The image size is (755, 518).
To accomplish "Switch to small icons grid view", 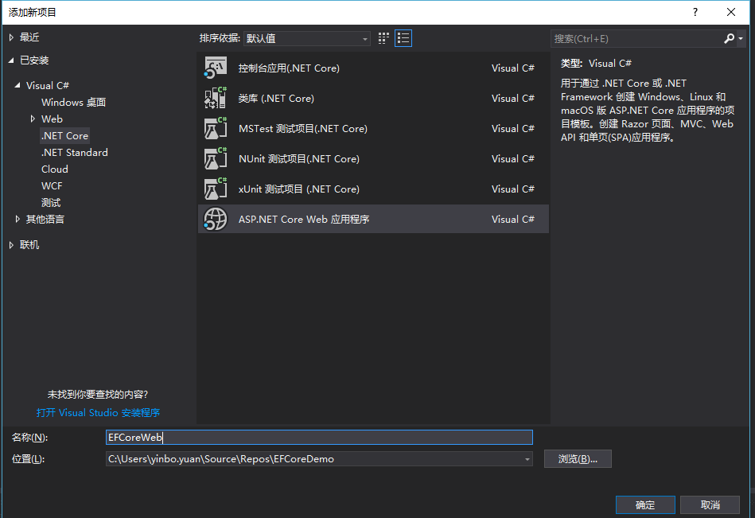I will [383, 38].
